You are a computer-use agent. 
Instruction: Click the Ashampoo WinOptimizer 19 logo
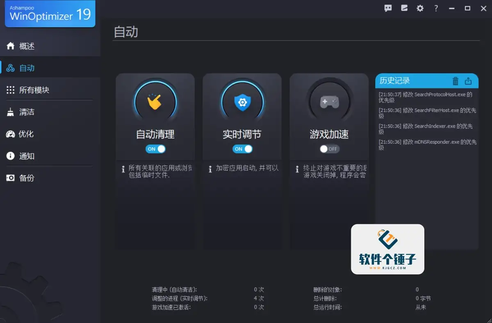click(50, 14)
